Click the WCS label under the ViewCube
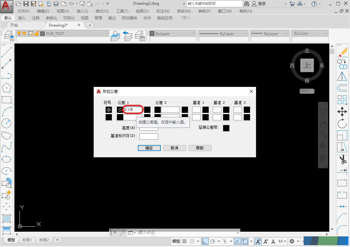This screenshot has height=247, width=350. coord(307,91)
